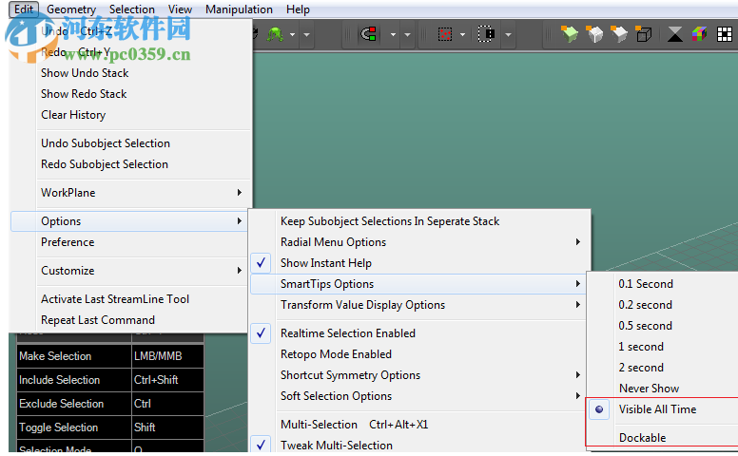Click Include Selection row in help table
Screen dimensions: 738x456
pos(110,380)
